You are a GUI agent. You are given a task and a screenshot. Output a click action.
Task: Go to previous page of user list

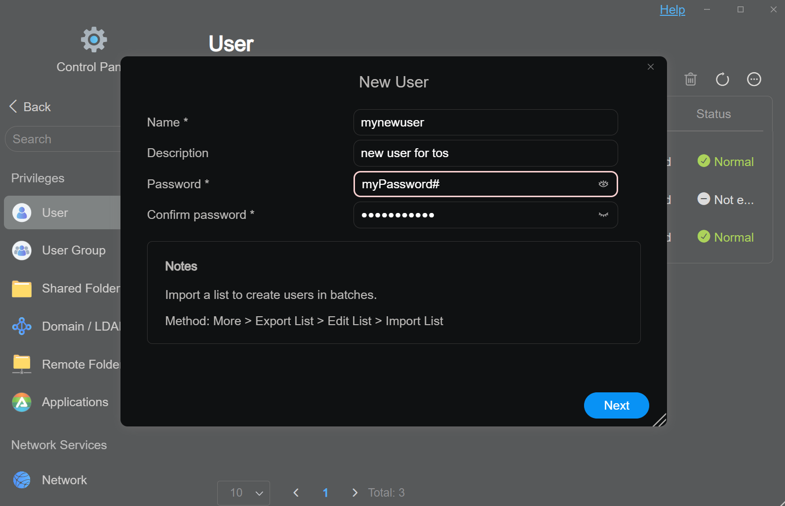pyautogui.click(x=296, y=493)
